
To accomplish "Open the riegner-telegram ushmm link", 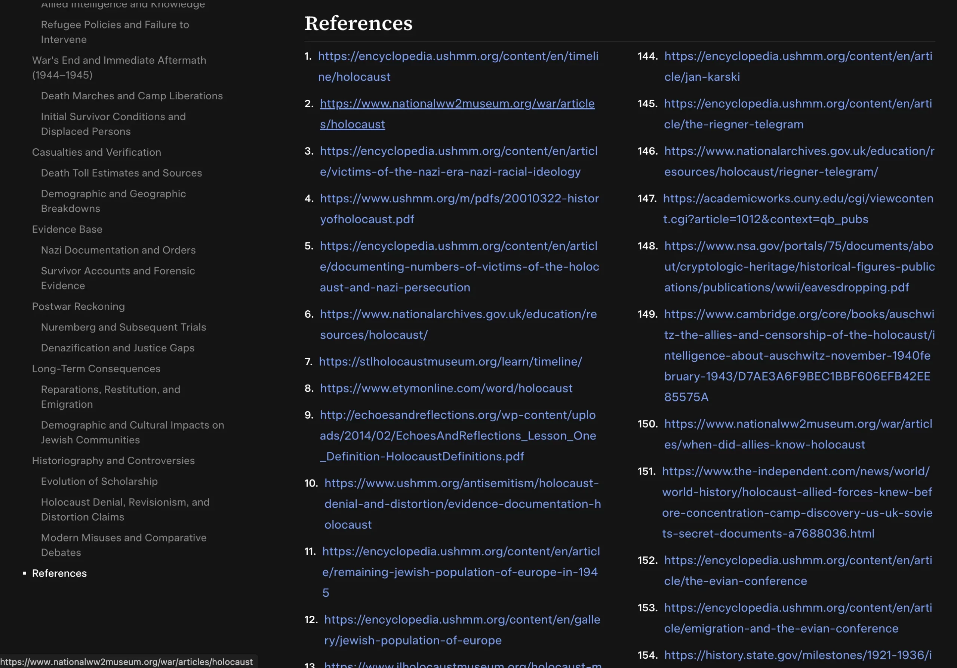I will (x=798, y=104).
